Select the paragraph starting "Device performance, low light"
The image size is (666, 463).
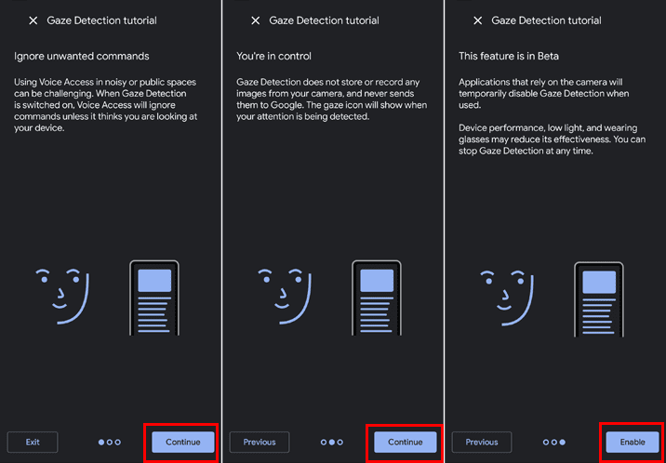point(553,139)
